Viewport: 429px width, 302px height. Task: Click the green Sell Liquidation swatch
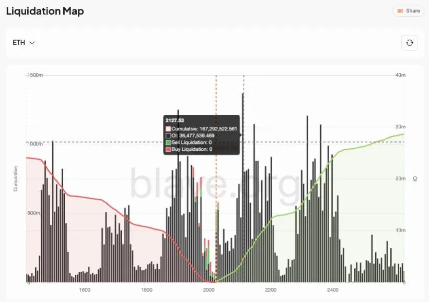(168, 142)
